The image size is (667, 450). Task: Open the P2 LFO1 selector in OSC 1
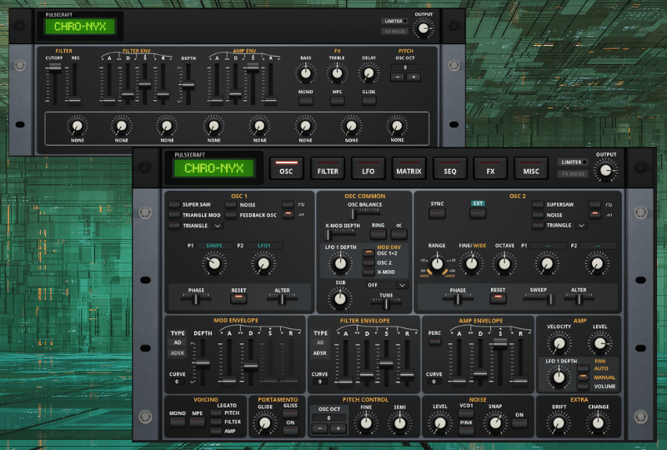click(263, 245)
